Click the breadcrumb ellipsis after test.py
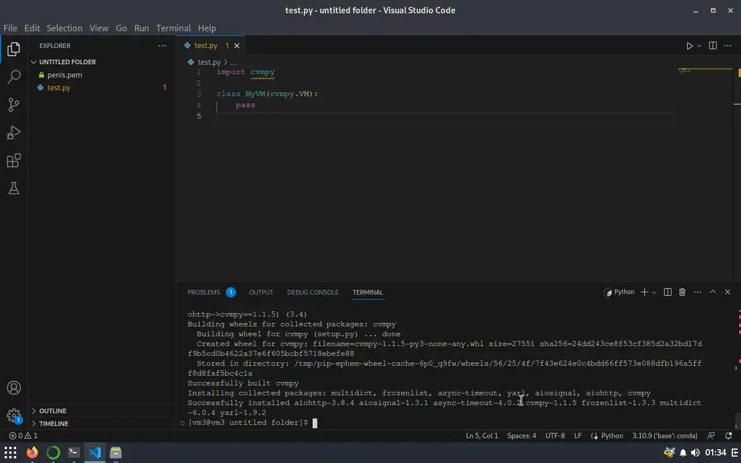 pos(234,62)
